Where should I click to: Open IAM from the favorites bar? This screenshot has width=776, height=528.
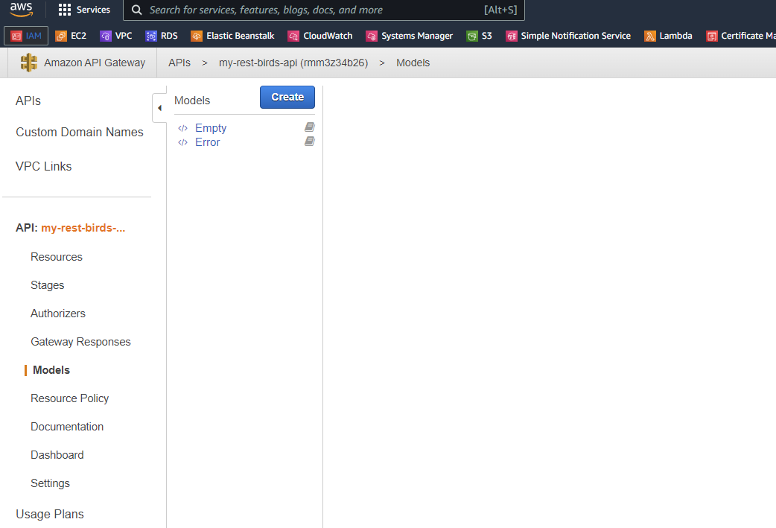[x=26, y=36]
